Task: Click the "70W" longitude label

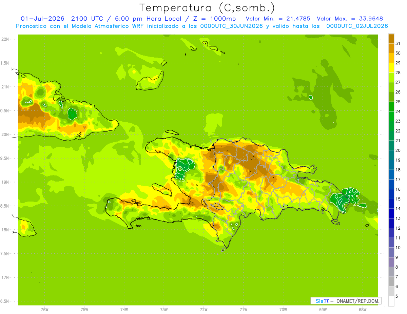Action: pos(283,310)
